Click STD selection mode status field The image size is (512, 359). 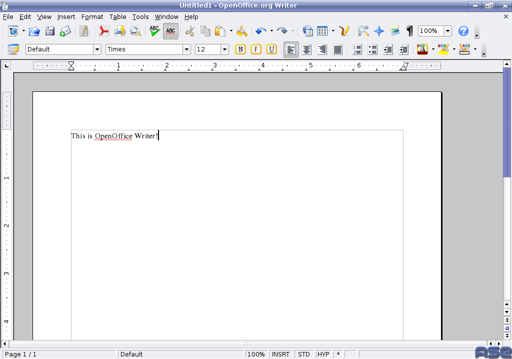(x=303, y=354)
